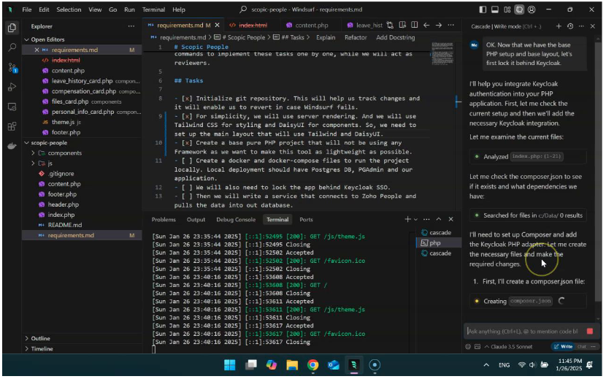Go forward using the right arrow in editor toolbar
The width and height of the screenshot is (606, 379).
tap(439, 25)
